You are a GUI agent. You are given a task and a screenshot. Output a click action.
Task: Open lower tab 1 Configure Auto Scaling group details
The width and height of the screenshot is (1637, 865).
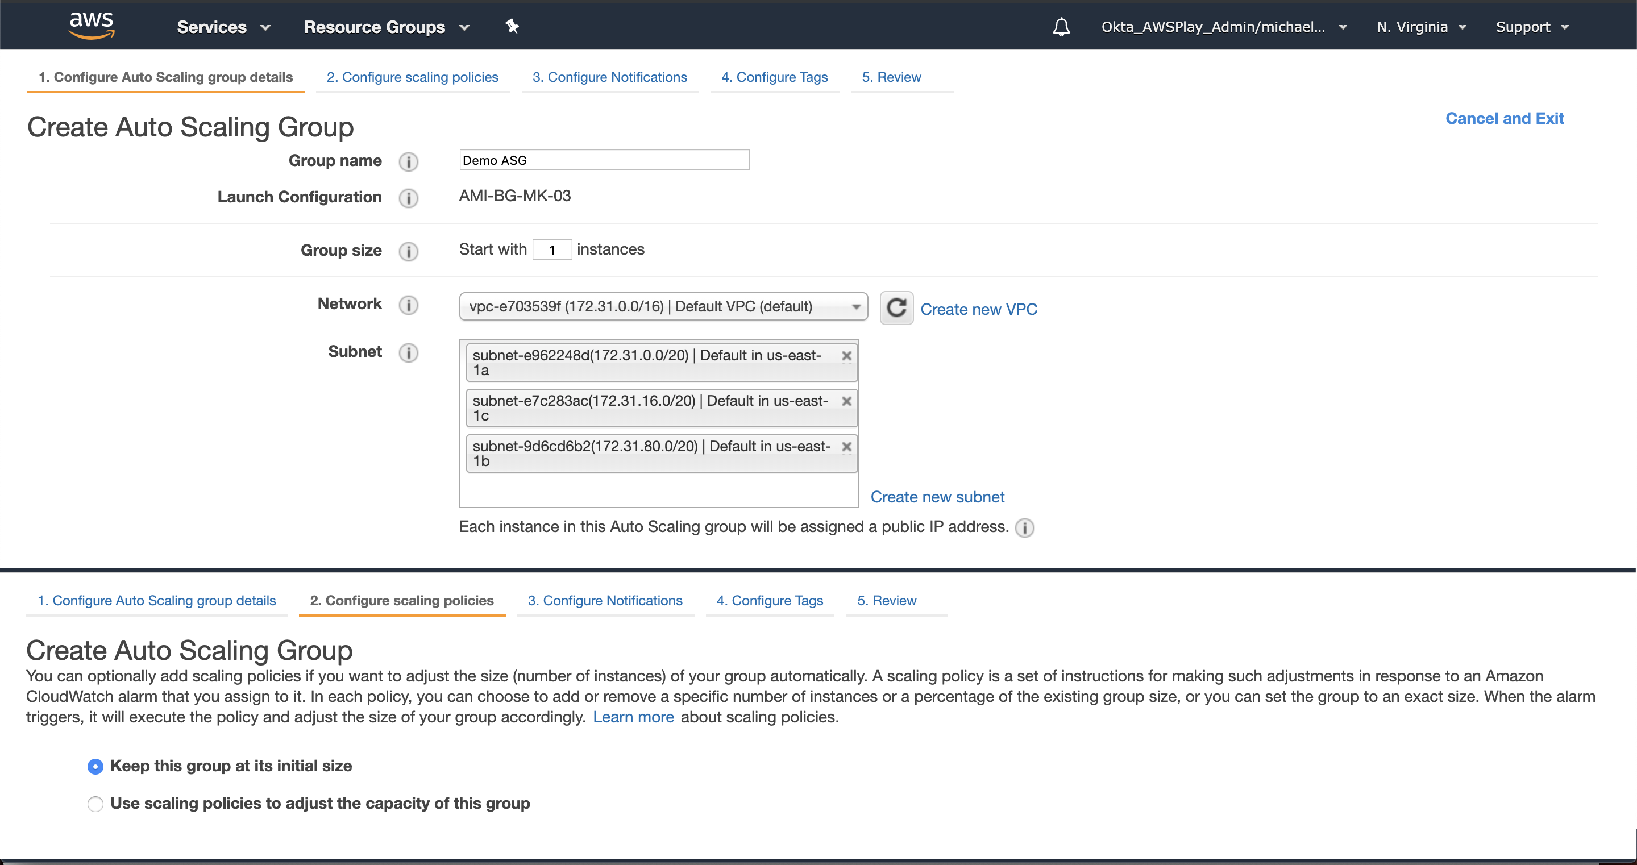pos(156,601)
